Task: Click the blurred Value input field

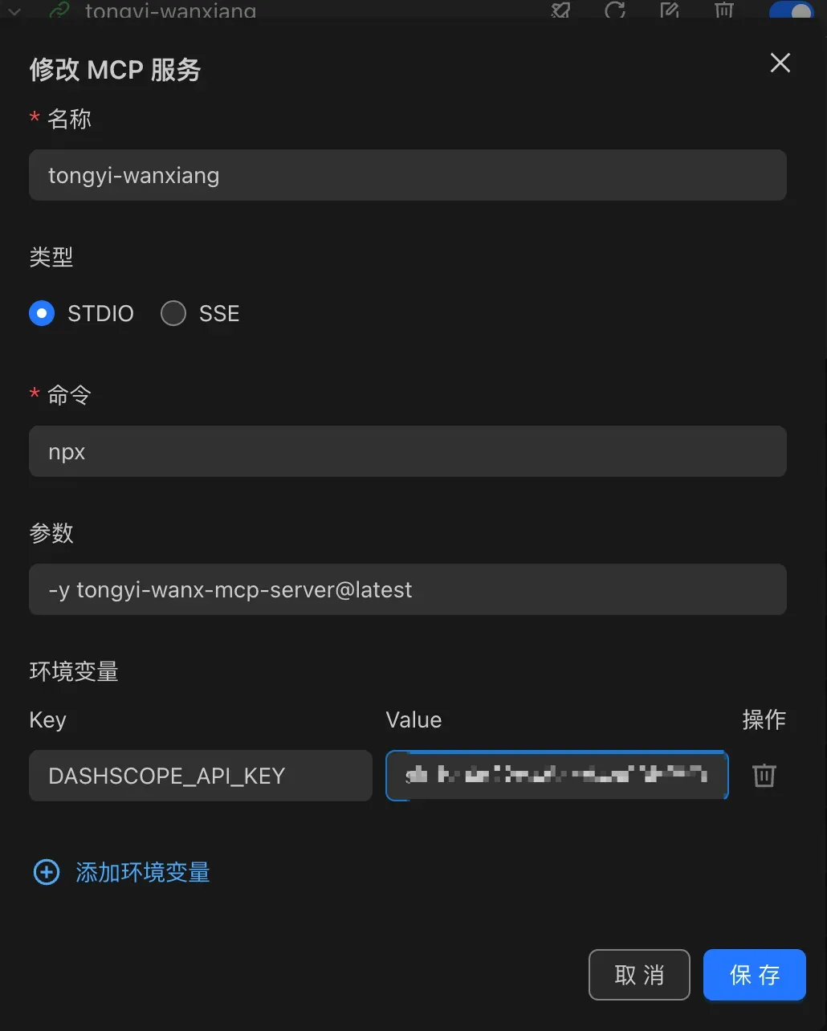Action: click(557, 776)
